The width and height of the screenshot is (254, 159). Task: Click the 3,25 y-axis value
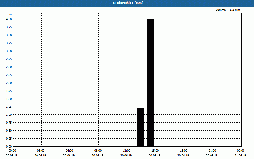[9, 43]
